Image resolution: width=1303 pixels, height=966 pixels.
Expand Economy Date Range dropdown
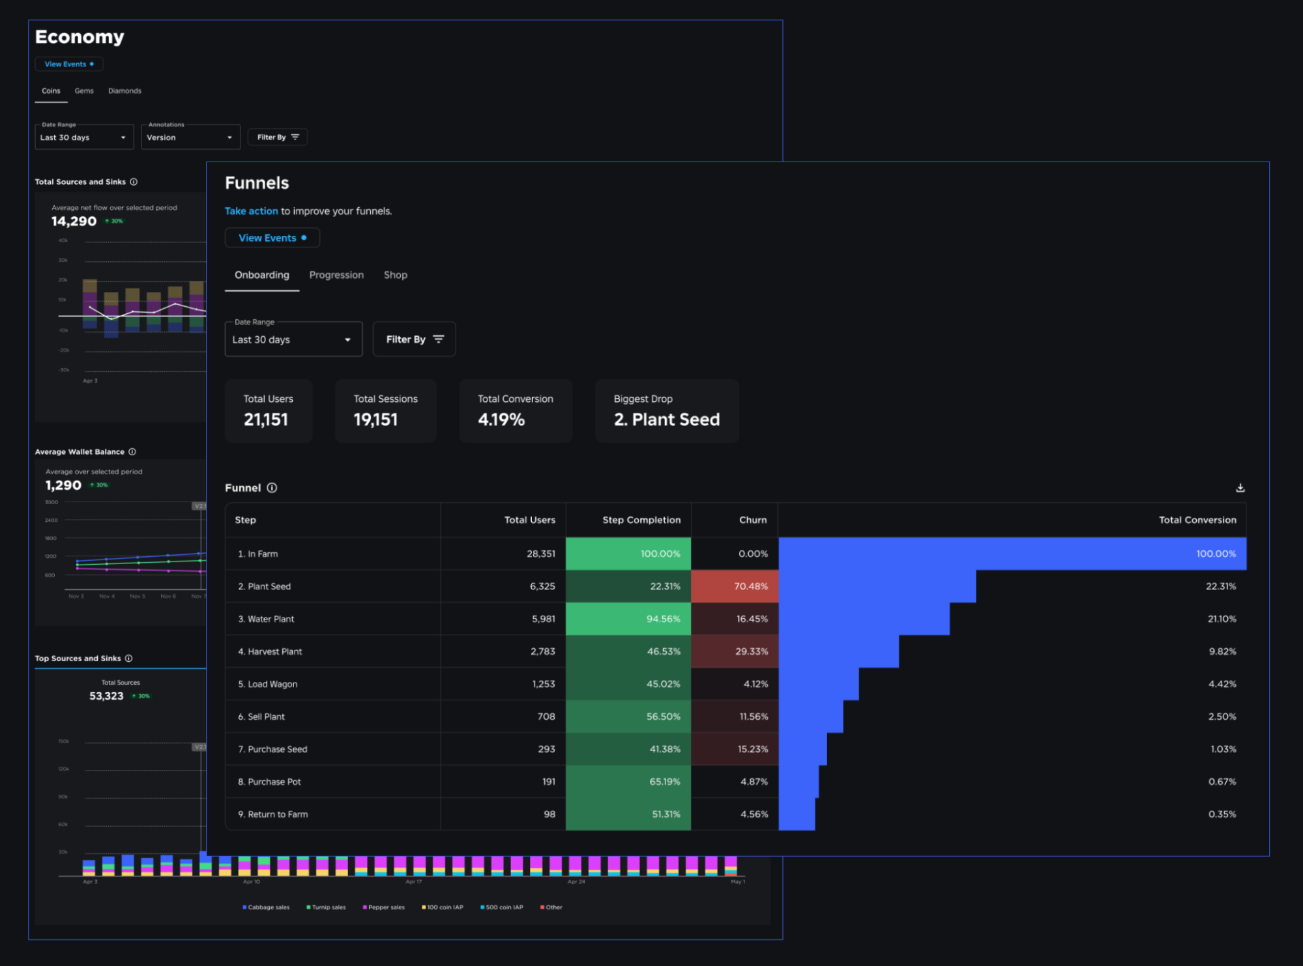[84, 137]
